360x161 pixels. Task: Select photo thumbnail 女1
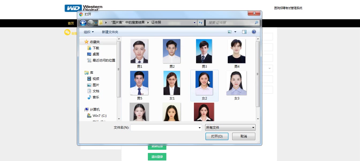[x=172, y=83]
